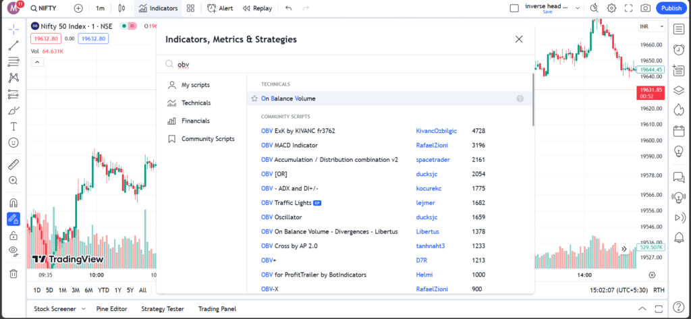
Task: Select the ruler measure tool
Action: 13,165
